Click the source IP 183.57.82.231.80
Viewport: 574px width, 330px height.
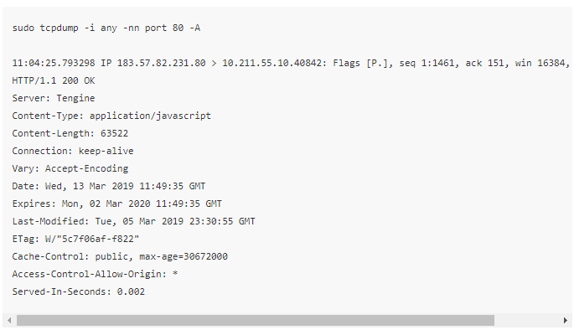(x=161, y=64)
